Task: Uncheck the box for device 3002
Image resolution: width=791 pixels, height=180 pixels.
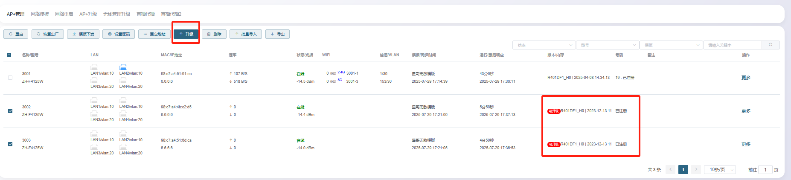Action: (10, 111)
